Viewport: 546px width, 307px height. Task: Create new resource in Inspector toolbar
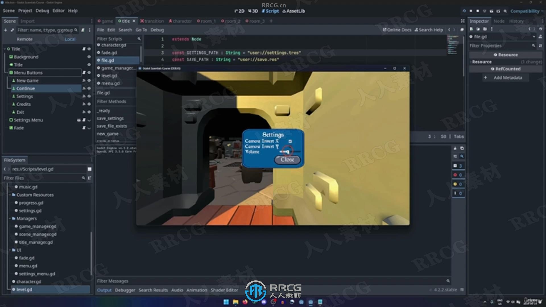point(471,29)
